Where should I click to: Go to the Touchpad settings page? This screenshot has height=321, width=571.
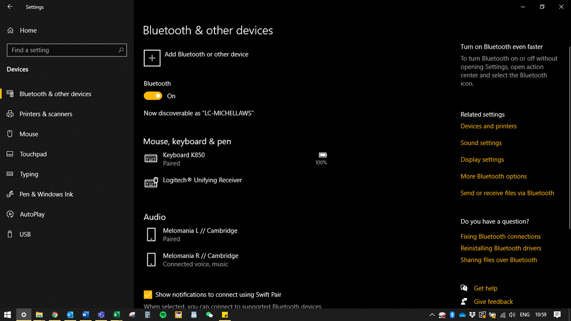pos(33,154)
